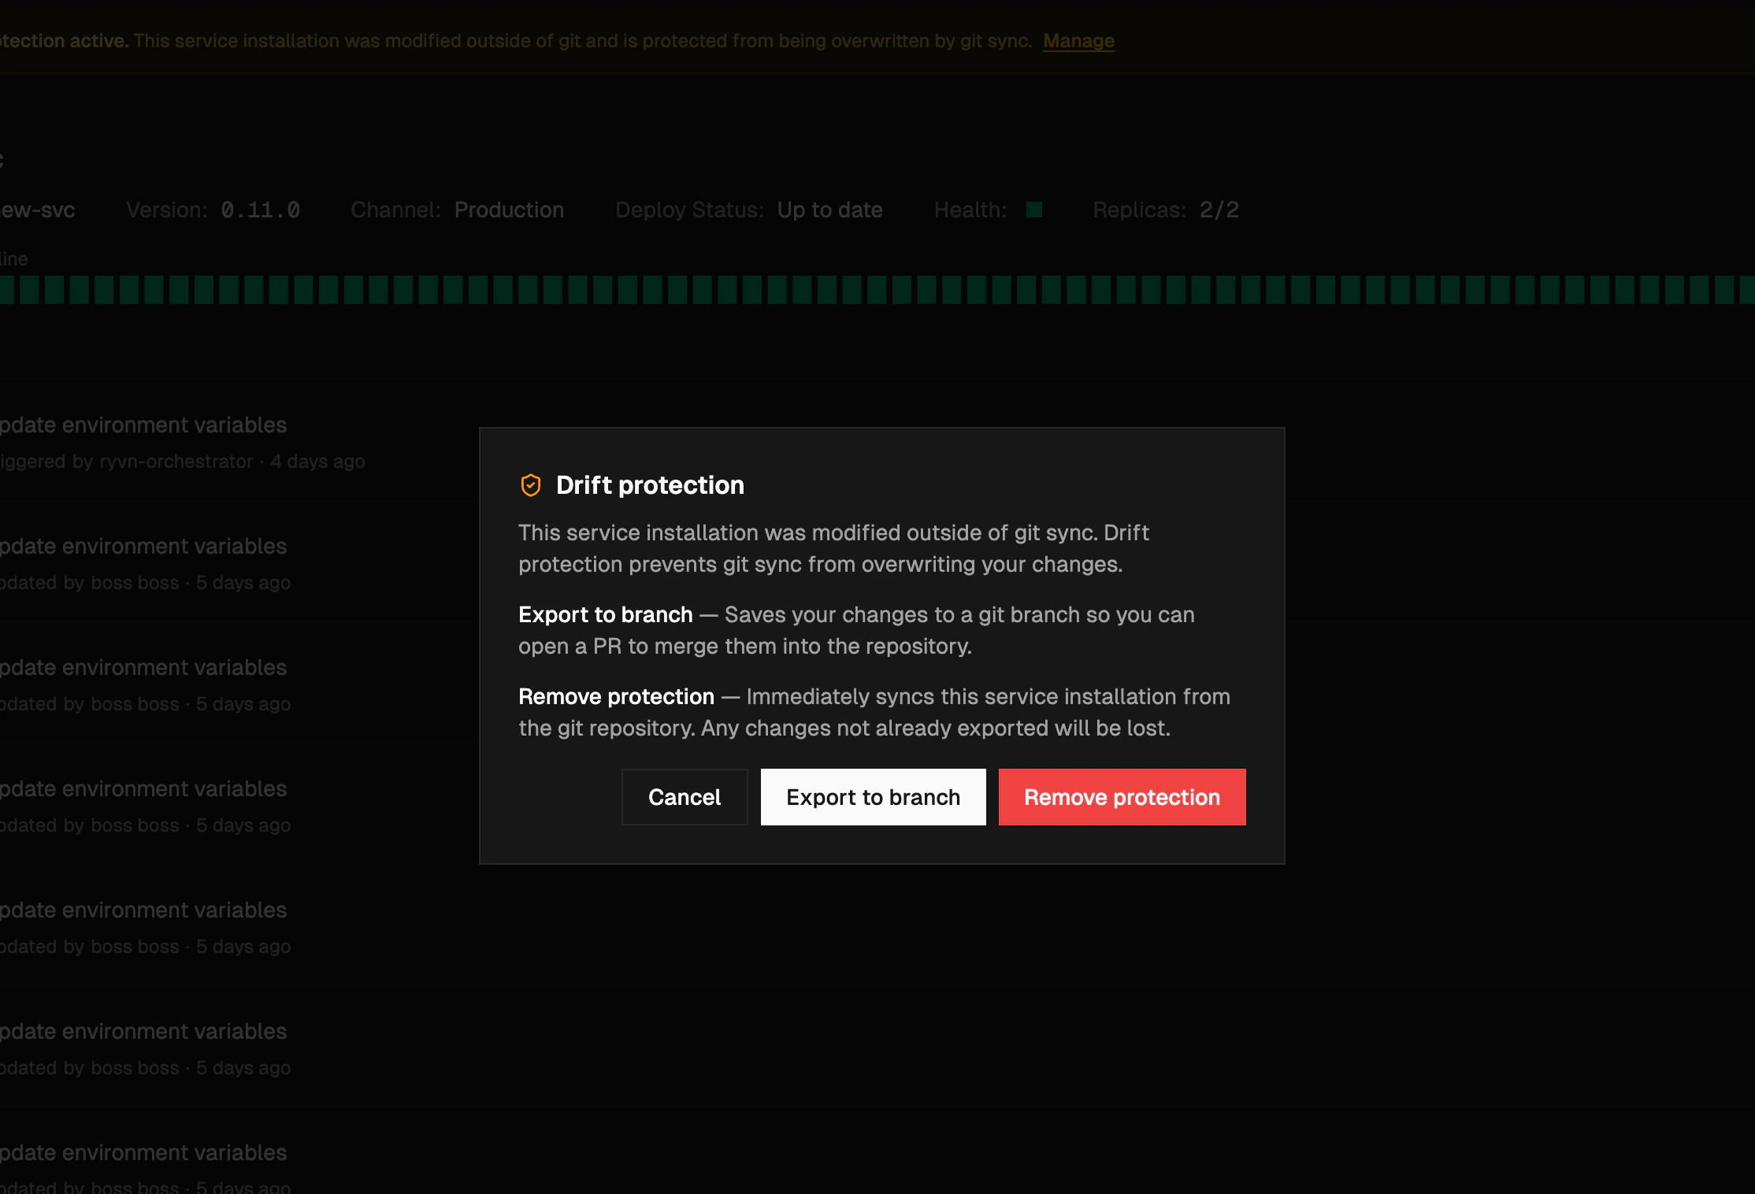Click the Up to date deploy status
Image resolution: width=1755 pixels, height=1194 pixels.
click(829, 210)
